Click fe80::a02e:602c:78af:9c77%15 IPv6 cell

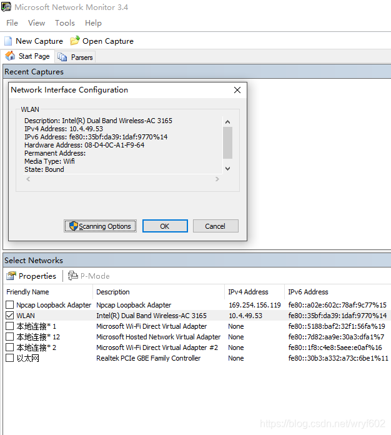337,305
